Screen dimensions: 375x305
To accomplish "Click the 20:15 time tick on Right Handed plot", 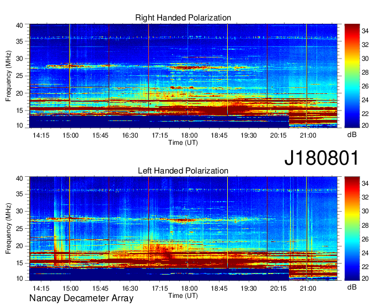I will tap(278, 135).
